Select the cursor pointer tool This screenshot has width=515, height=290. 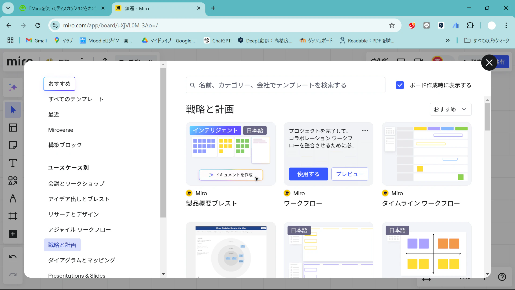click(13, 110)
